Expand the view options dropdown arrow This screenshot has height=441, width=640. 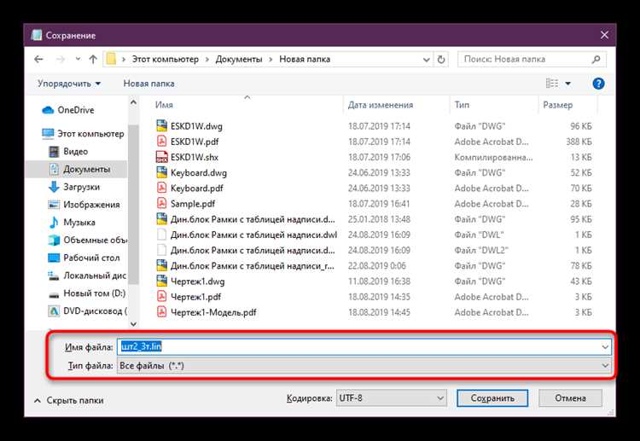coord(567,84)
